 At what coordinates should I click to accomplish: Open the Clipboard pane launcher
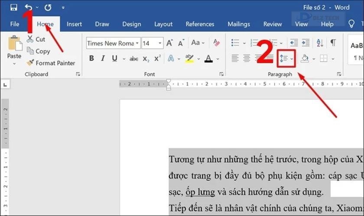[78, 74]
